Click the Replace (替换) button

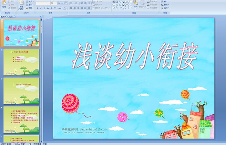click(x=165, y=5)
